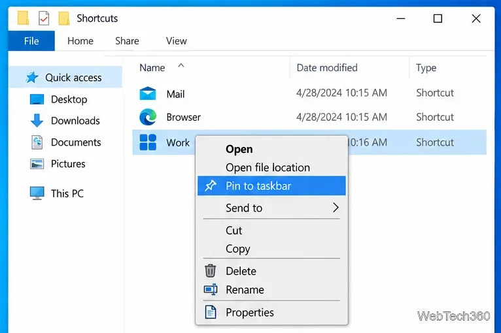Click the Mail row modified date
This screenshot has height=333, width=501.
(x=341, y=93)
